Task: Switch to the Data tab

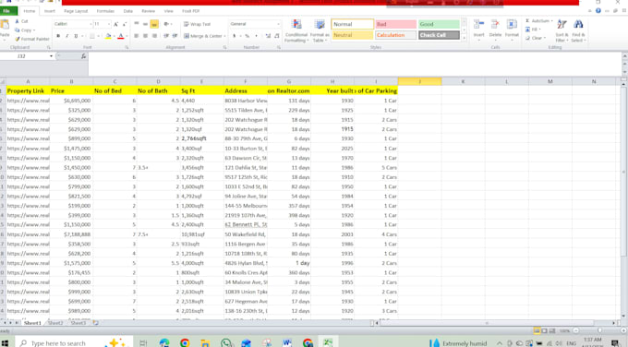Action: pos(127,11)
